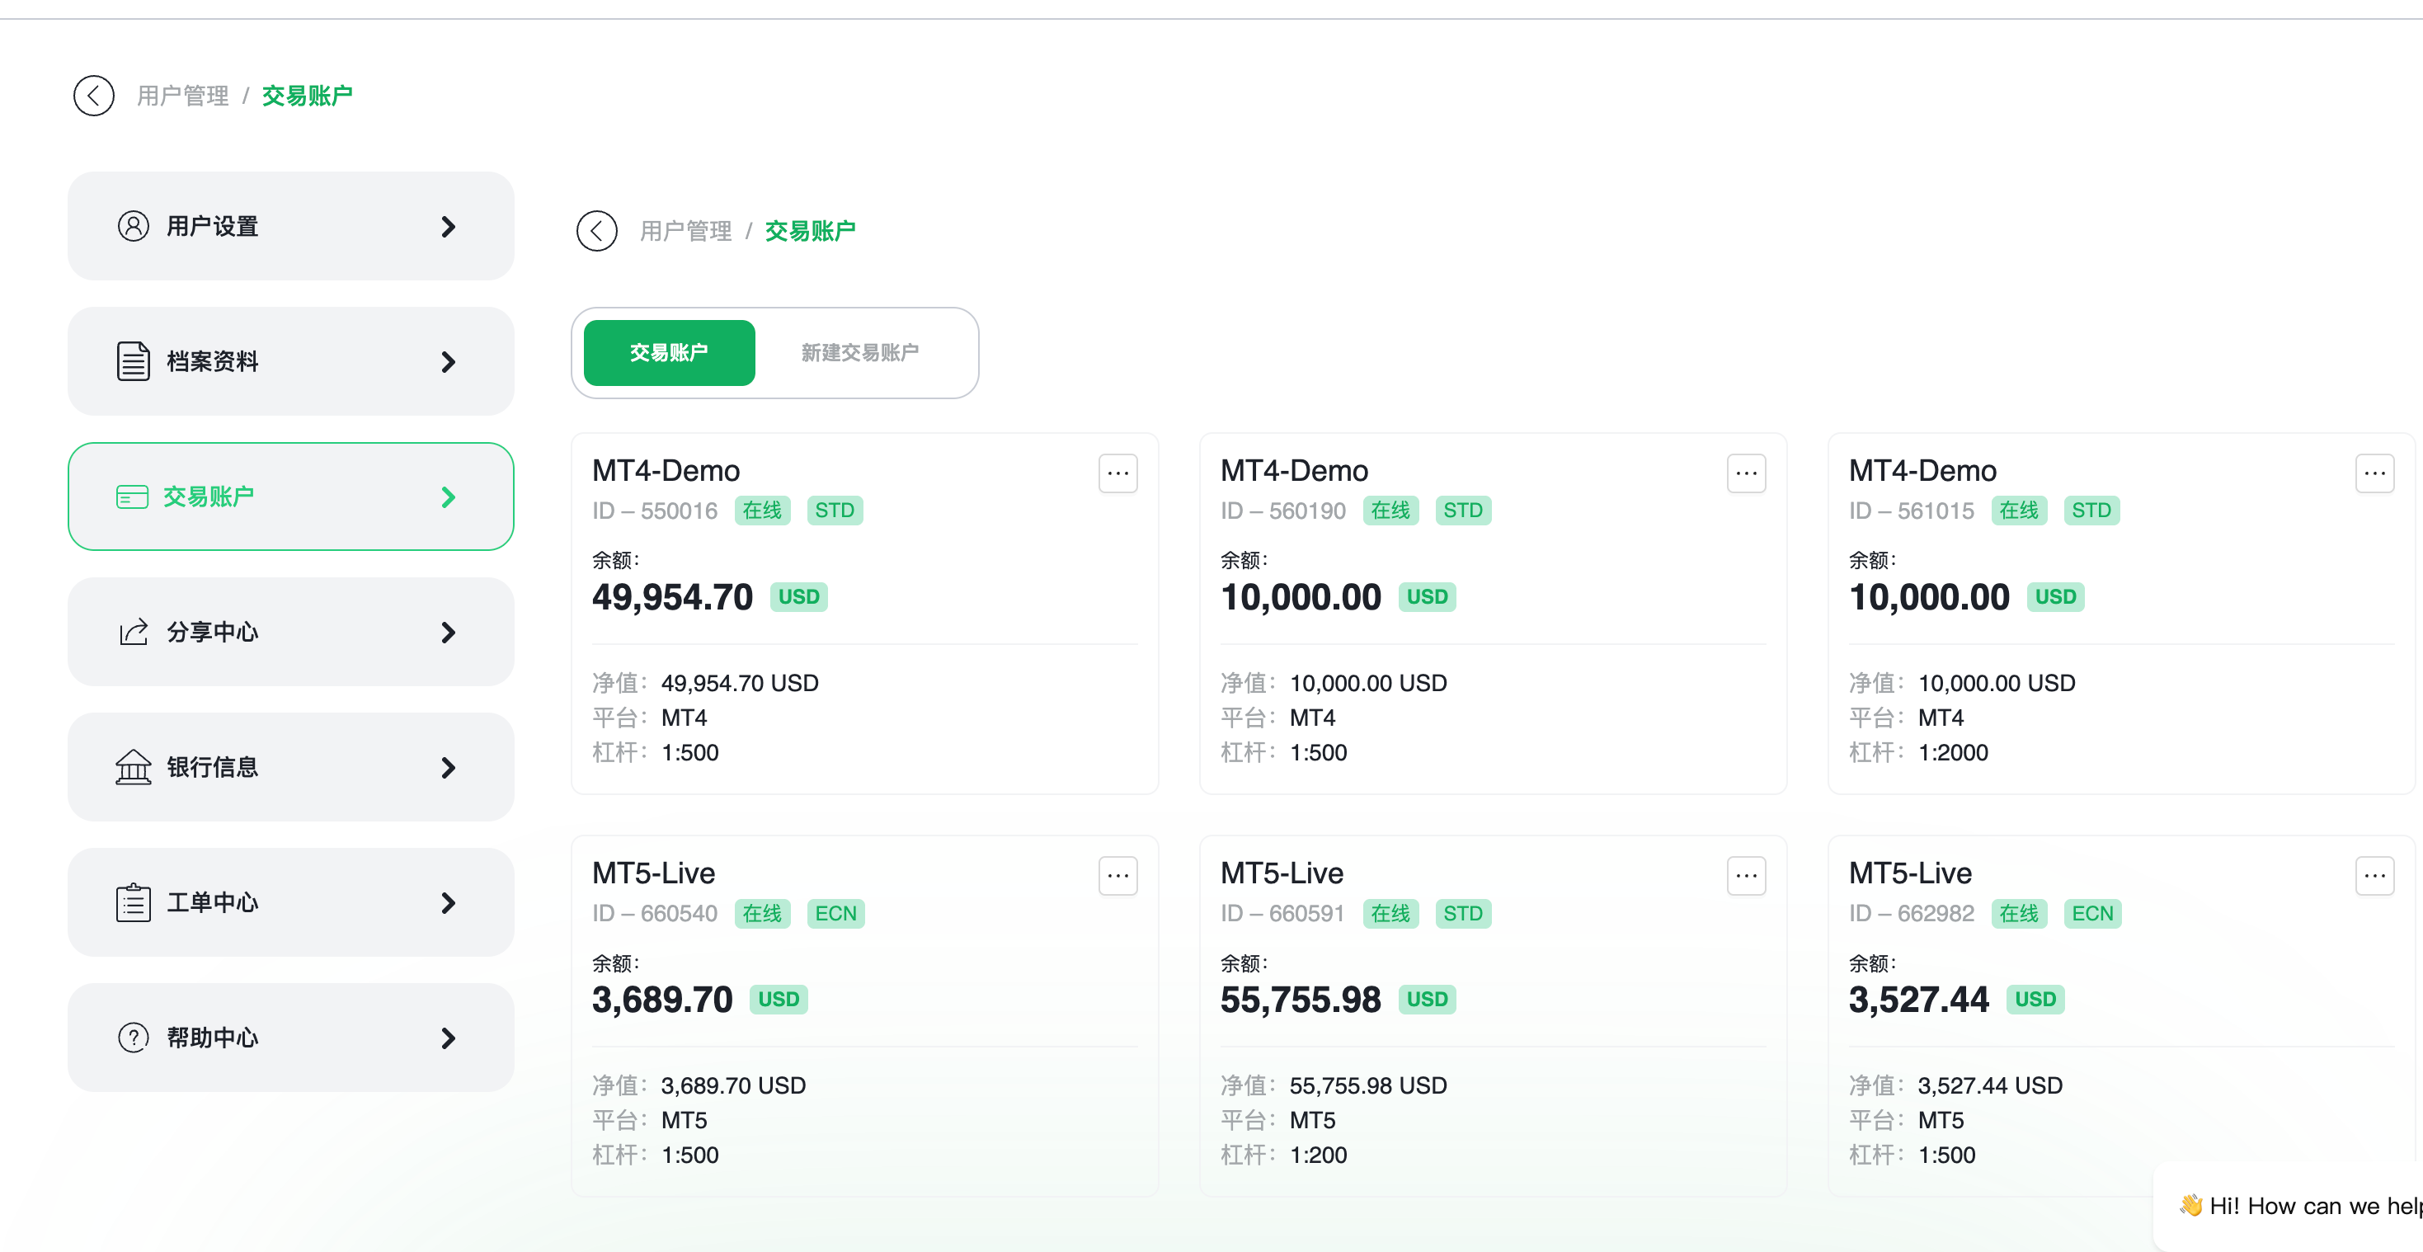This screenshot has width=2423, height=1252.
Task: Click the ID – 660540 text
Action: coord(655,913)
